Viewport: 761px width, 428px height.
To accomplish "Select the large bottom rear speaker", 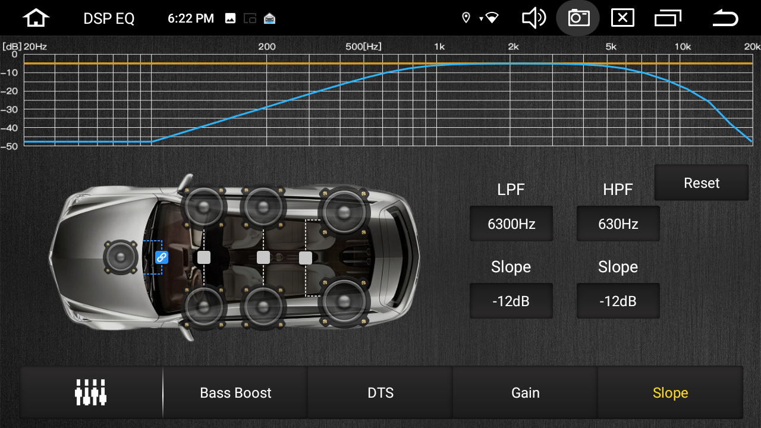I will (344, 302).
